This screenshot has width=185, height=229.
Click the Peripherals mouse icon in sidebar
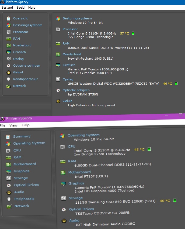9,199
